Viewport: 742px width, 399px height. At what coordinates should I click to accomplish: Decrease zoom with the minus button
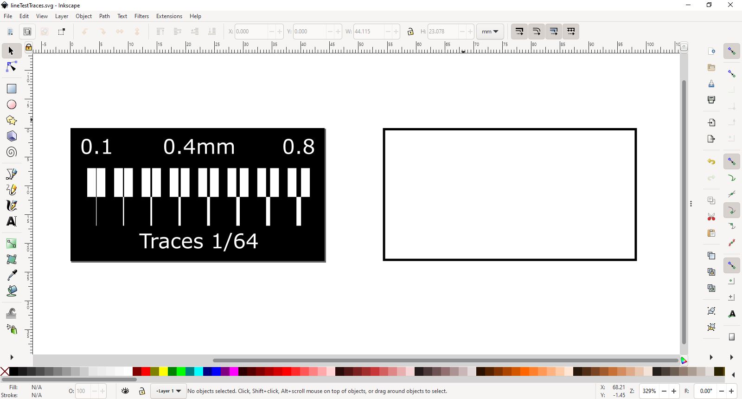coord(664,391)
